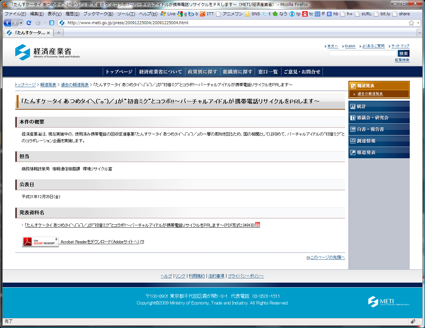This screenshot has width=425, height=328.
Task: Open 審議会・研究会 in the right sidebar
Action: (379, 118)
